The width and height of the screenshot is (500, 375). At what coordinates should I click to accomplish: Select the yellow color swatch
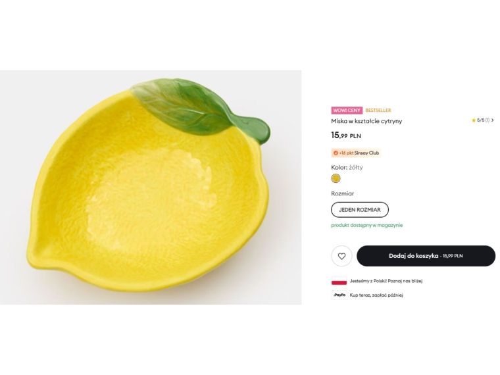pyautogui.click(x=336, y=178)
